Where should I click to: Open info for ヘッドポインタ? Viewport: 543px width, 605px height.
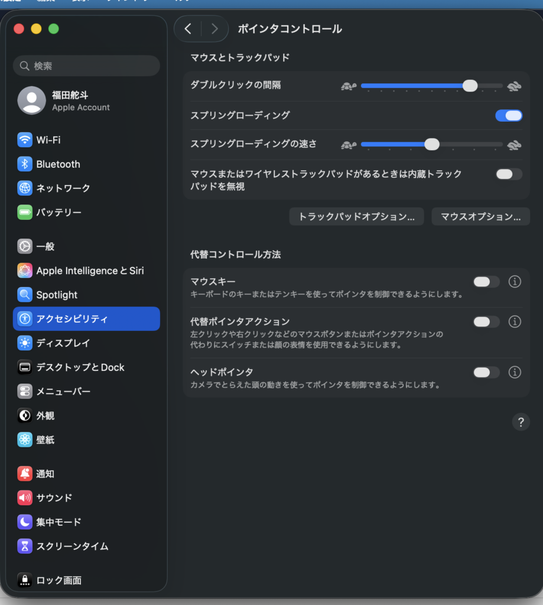515,372
